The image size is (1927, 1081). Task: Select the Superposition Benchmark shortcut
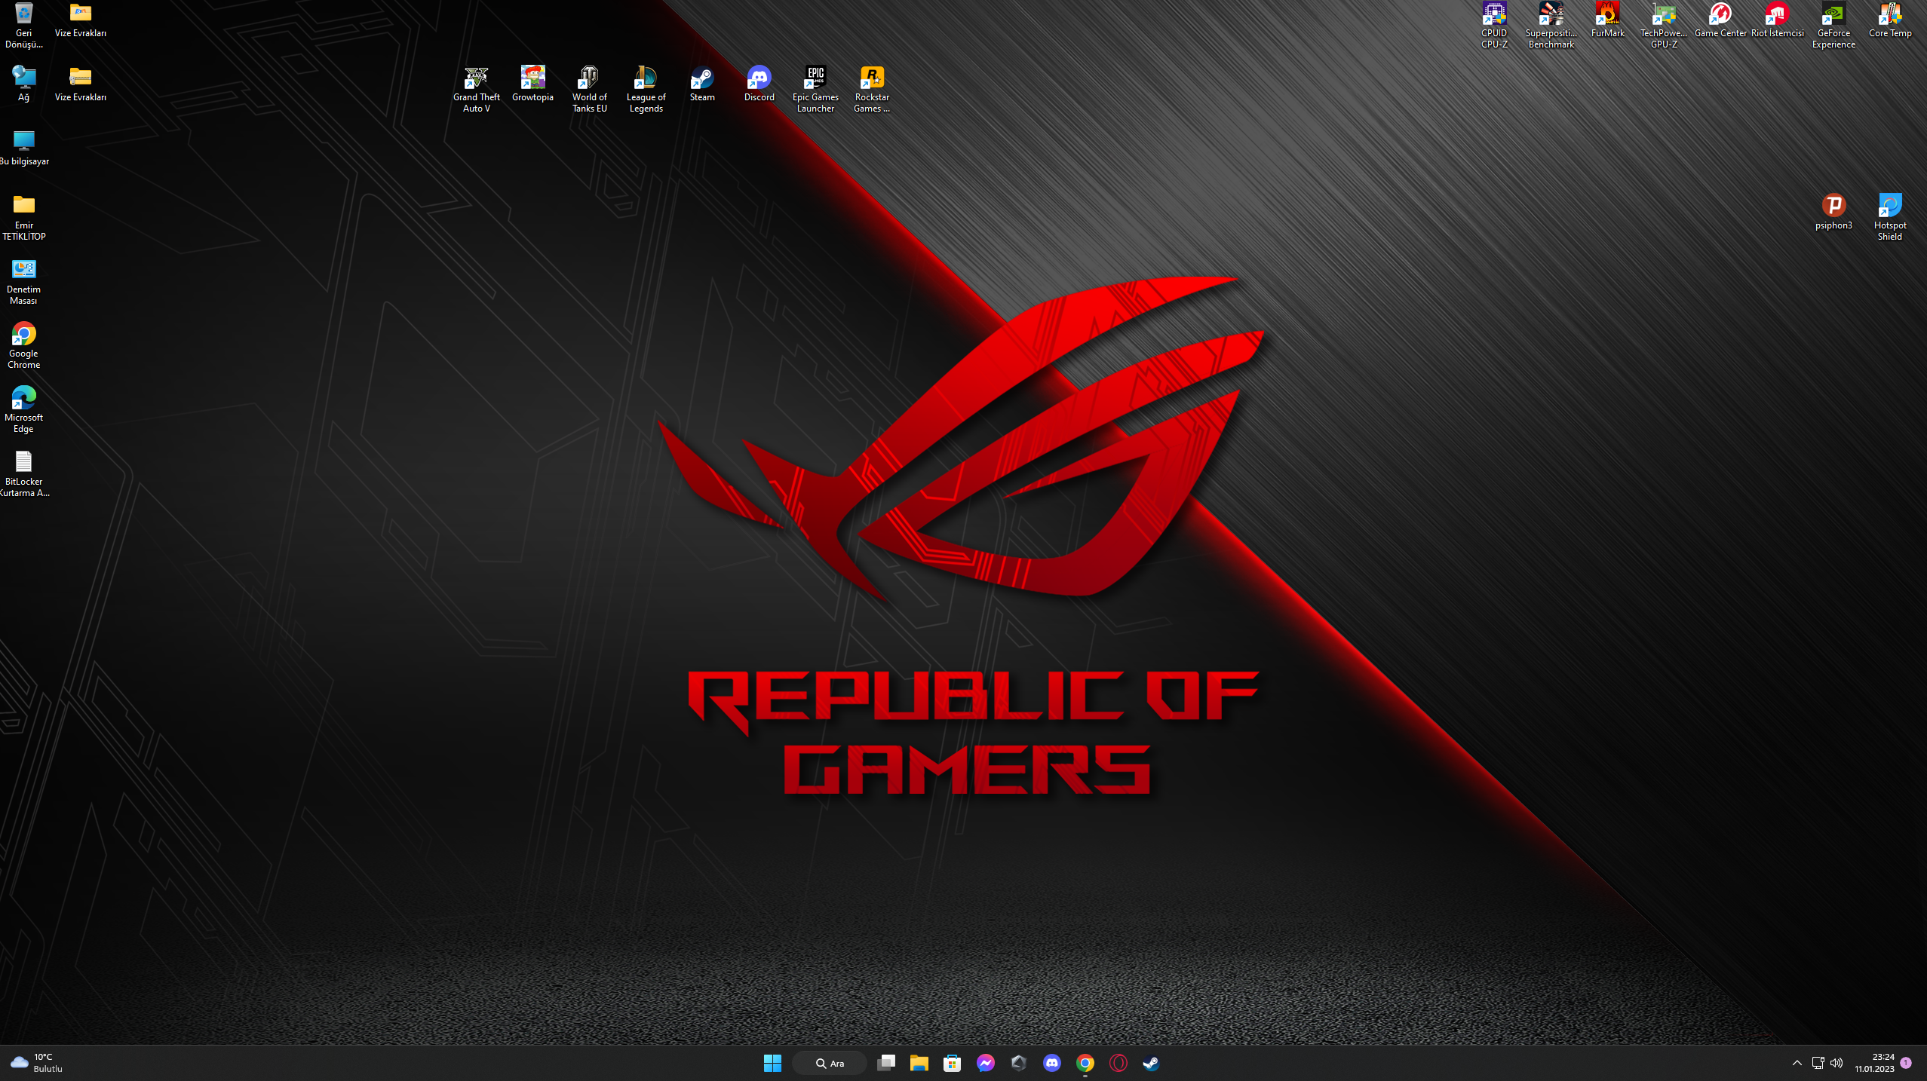coord(1551,25)
